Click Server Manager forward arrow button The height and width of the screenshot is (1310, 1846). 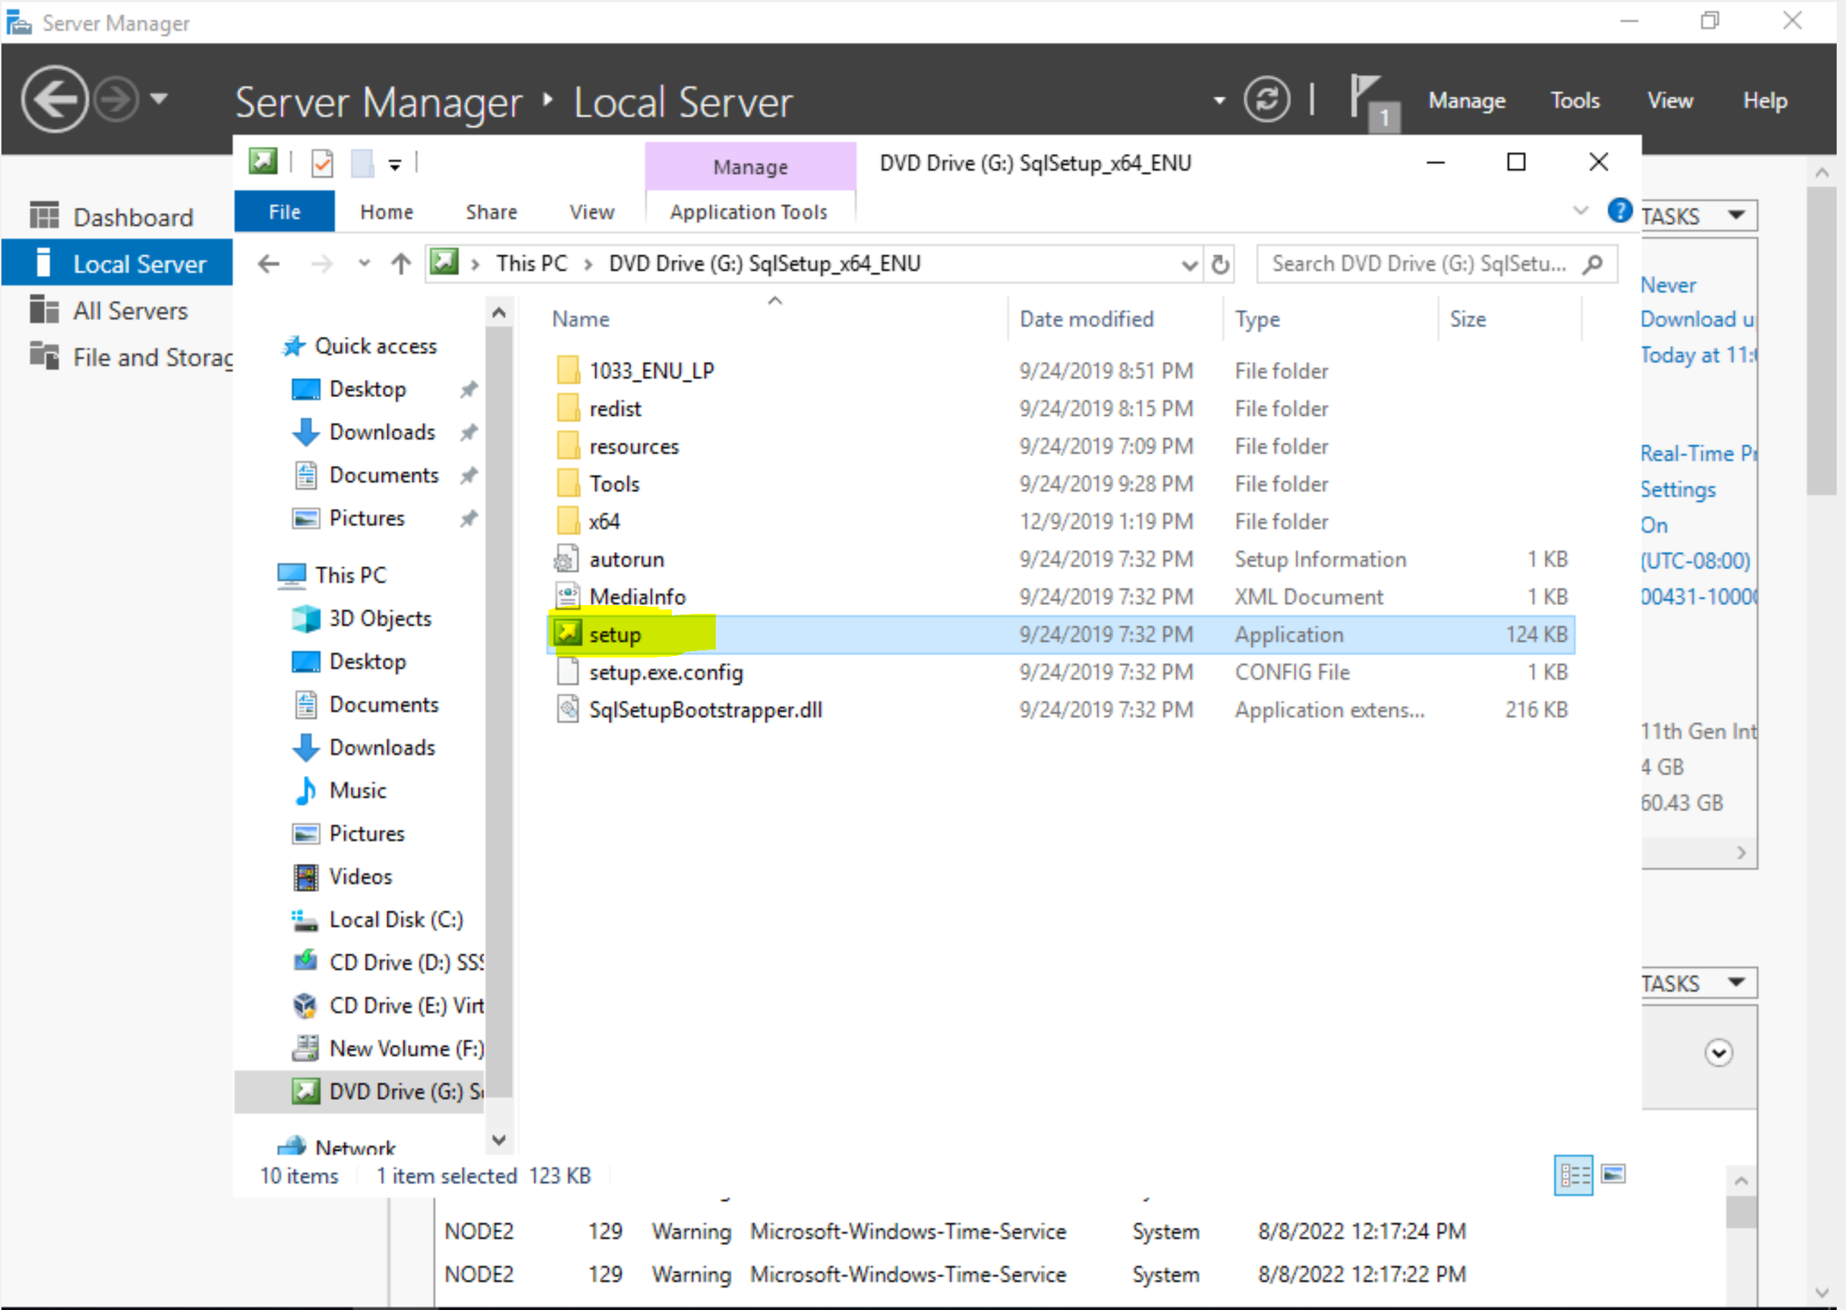tap(117, 99)
